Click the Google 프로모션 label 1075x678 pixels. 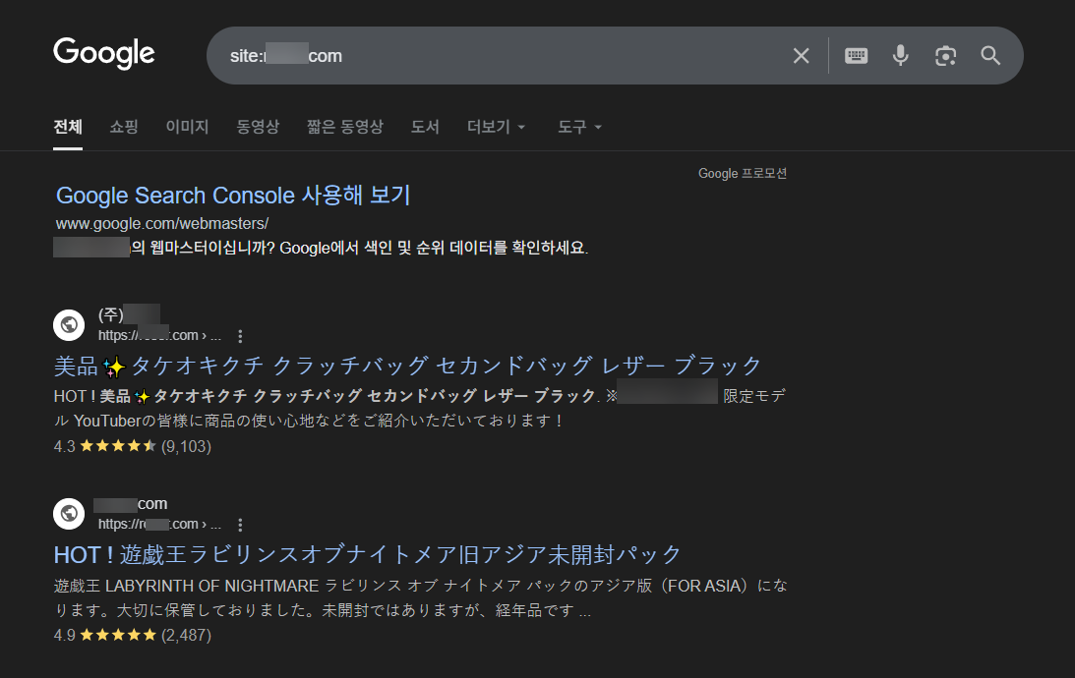pyautogui.click(x=743, y=173)
